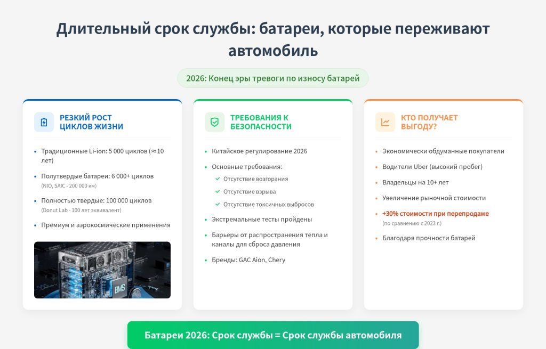Click the green "Батареи 2026" banner
The height and width of the screenshot is (349, 546).
point(273,335)
